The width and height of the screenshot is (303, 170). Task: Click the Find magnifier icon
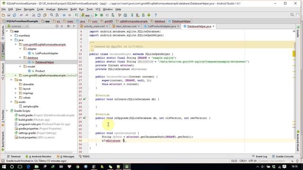pyautogui.click(x=52, y=15)
